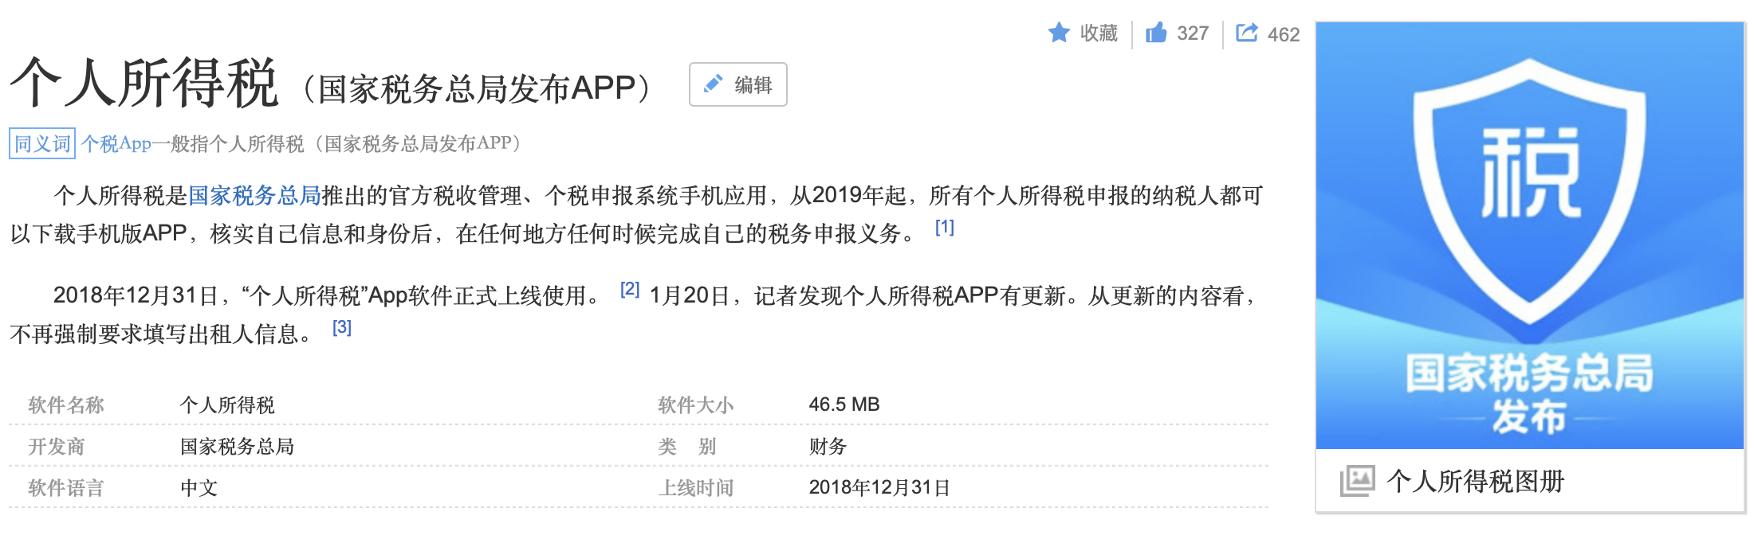Open citation reference [3]
This screenshot has height=543, width=1754.
click(342, 327)
